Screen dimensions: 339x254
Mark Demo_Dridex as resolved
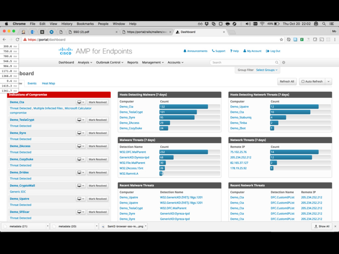98,172
